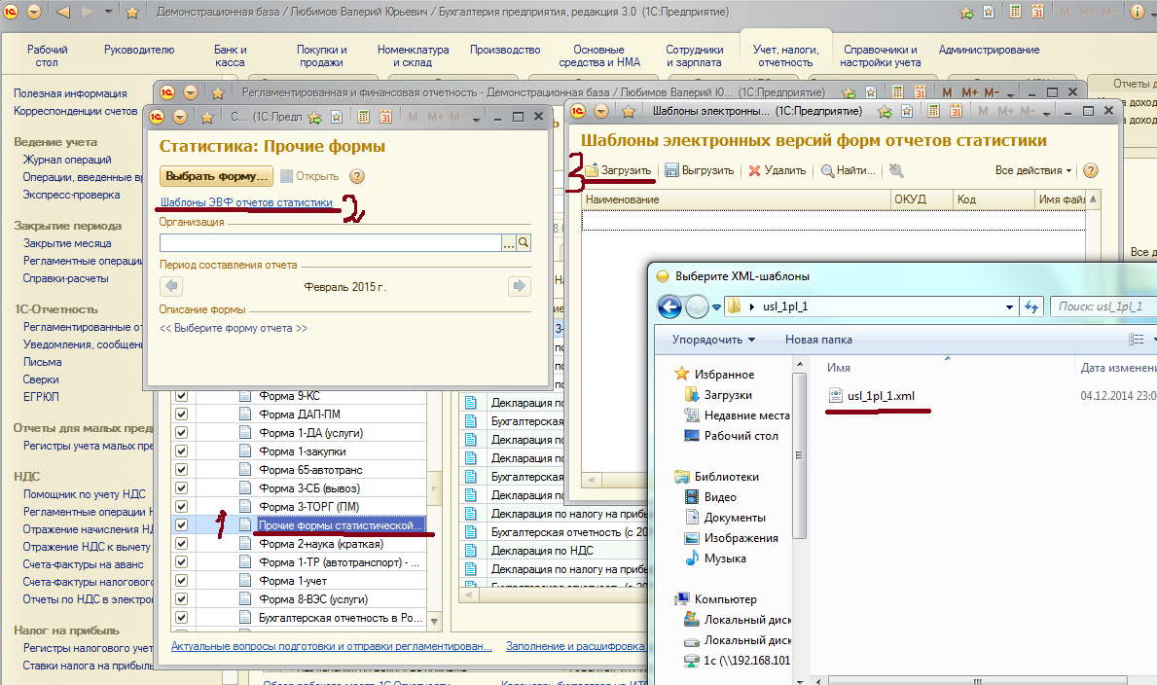The height and width of the screenshot is (685, 1157).
Task: Open Рабочий стол section
Action: click(47, 56)
